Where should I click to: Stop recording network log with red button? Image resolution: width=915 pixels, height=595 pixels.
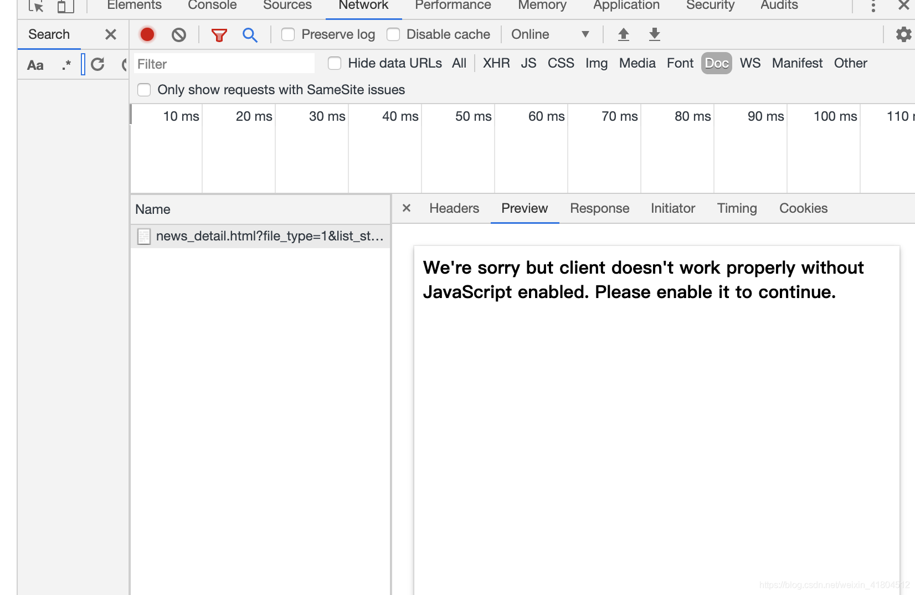pos(147,34)
